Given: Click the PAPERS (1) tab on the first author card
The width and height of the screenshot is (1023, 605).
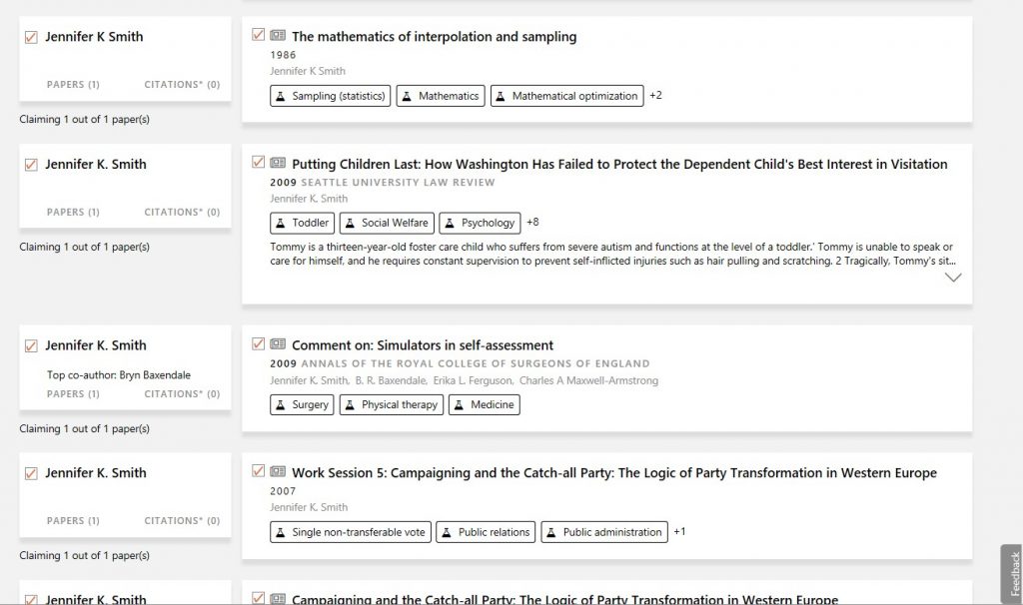Looking at the screenshot, I should tap(72, 85).
